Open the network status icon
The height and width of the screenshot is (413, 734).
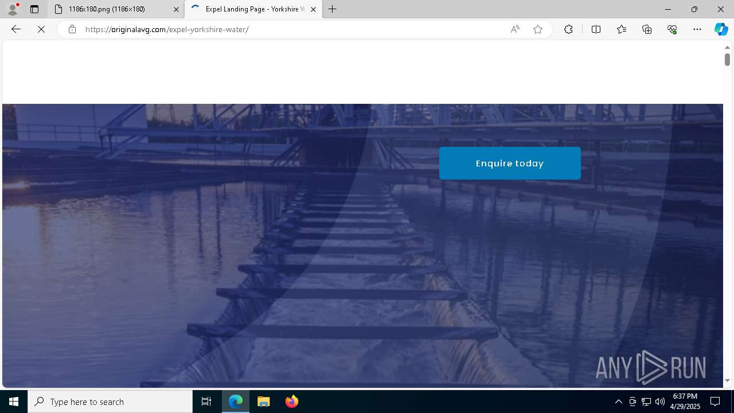(646, 402)
